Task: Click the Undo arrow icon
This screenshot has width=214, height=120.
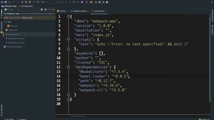Action: 14,2
